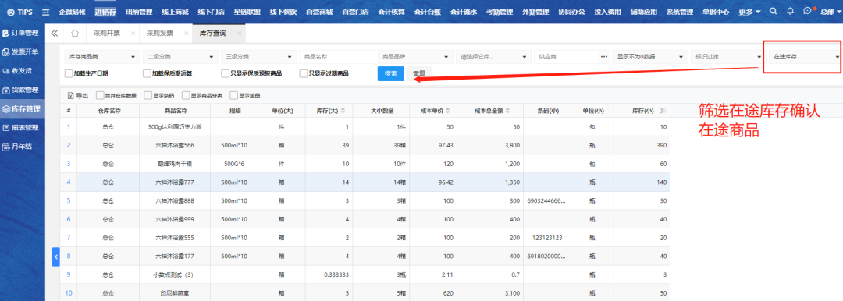
Task: Select the 印尼鲜燕窝 cell
Action: 175,293
